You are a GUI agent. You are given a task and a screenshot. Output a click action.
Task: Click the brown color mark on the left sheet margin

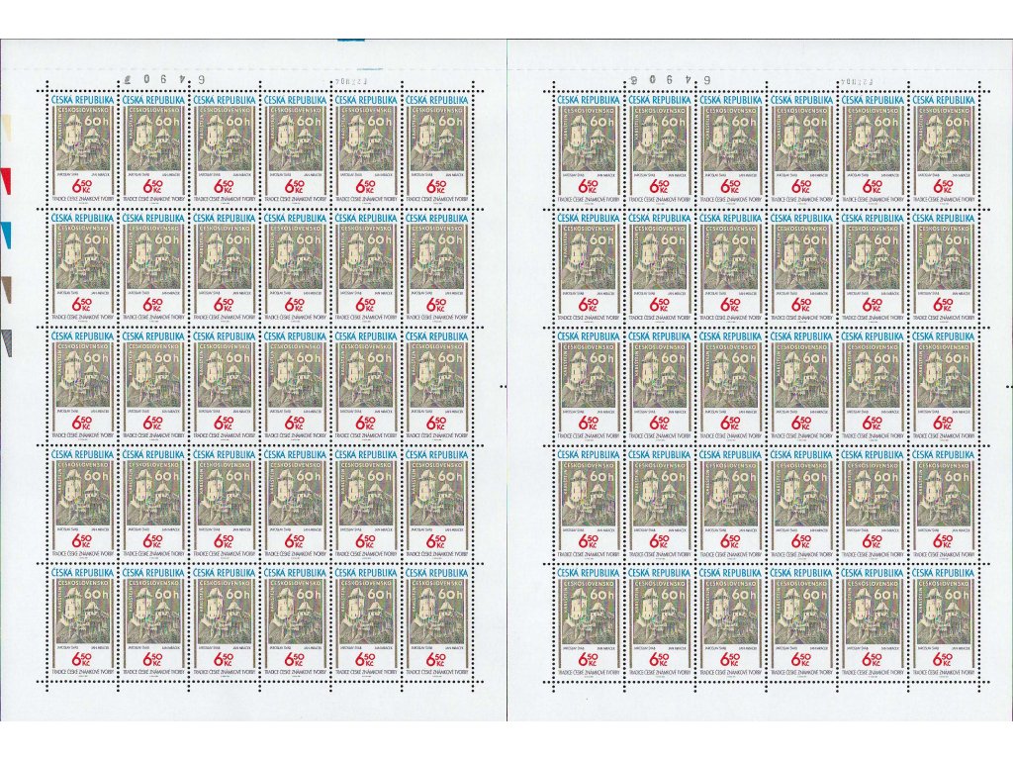[7, 289]
